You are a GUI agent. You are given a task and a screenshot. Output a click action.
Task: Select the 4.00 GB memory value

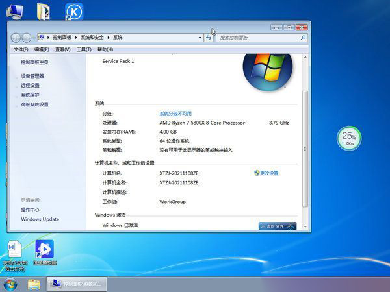click(168, 132)
